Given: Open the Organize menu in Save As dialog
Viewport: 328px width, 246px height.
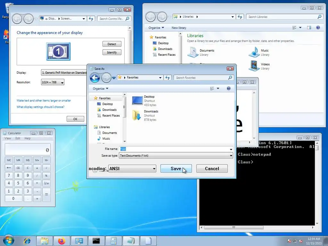Looking at the screenshot, I should point(100,88).
